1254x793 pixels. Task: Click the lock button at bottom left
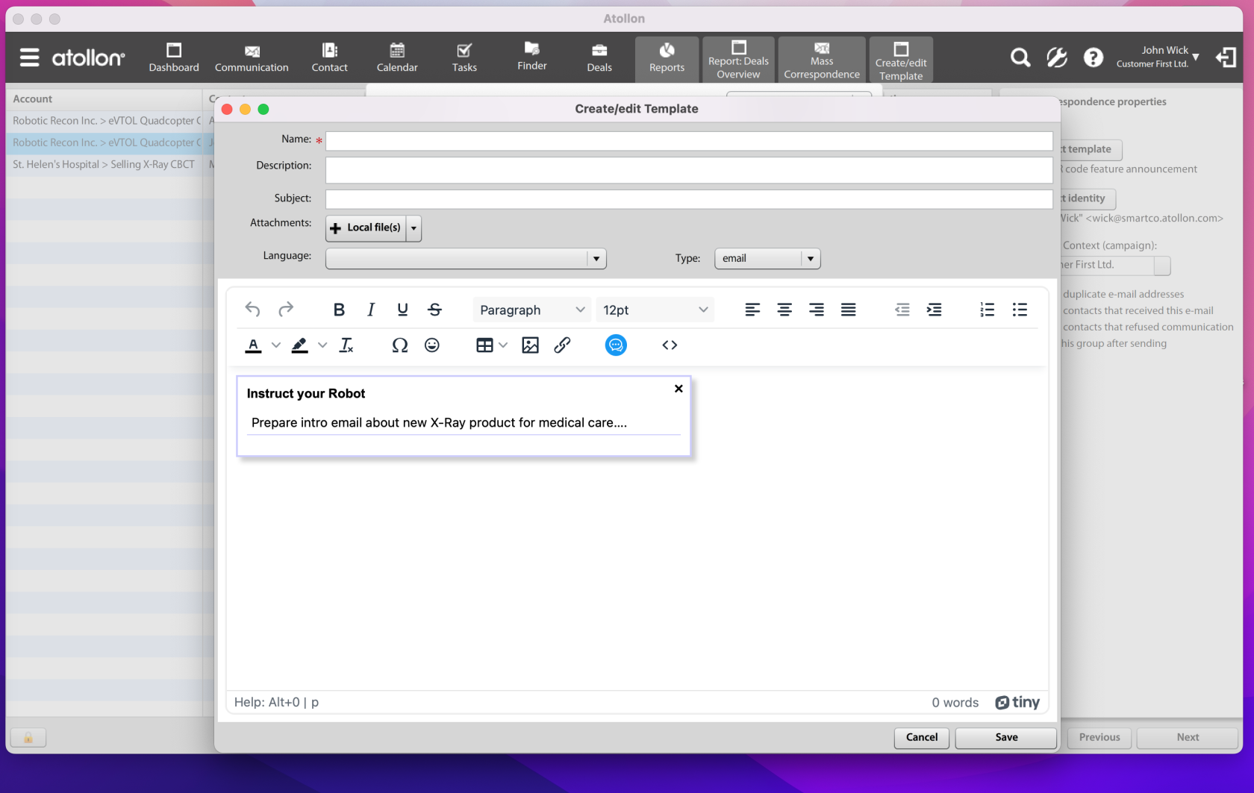pyautogui.click(x=28, y=738)
